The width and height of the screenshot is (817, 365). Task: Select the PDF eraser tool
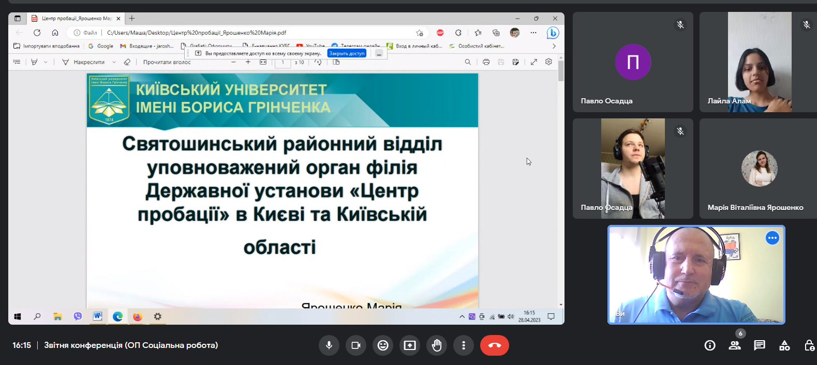coord(127,62)
